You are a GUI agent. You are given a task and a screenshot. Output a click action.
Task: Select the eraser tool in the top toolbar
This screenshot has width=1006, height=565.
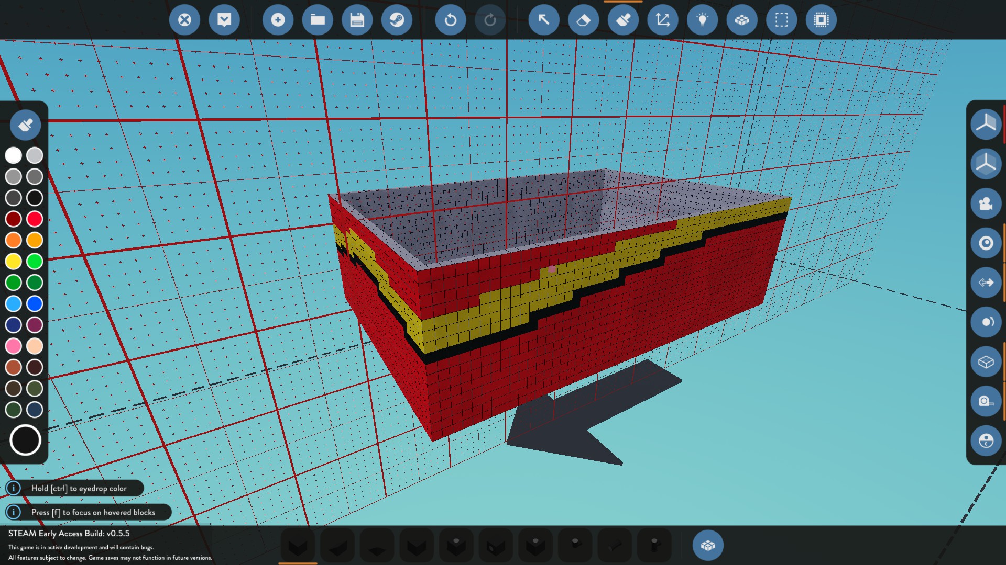(583, 20)
